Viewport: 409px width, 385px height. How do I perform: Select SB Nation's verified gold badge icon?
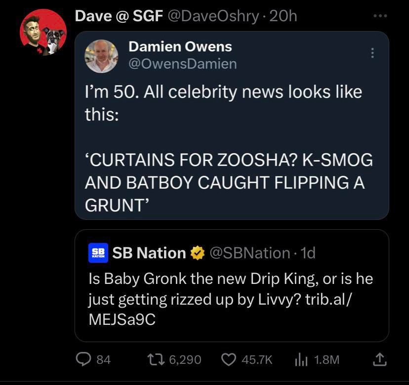197,253
